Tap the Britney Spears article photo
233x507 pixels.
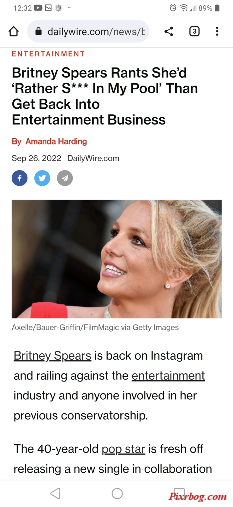(x=116, y=259)
